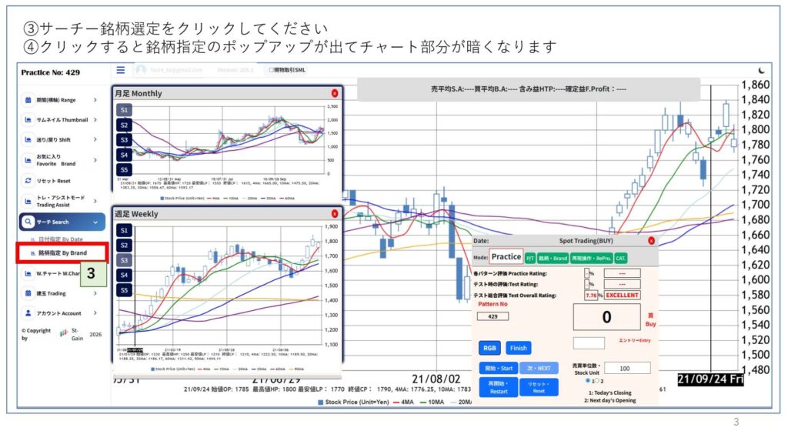Screen dimensions: 788x431
Task: Expand the Favorite Brand section
Action: [95, 160]
